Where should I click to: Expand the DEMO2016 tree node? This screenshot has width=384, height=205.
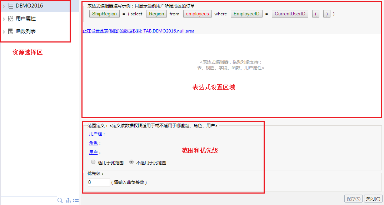(x=4, y=6)
